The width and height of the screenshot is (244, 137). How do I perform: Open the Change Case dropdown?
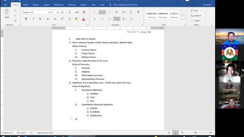77,12
